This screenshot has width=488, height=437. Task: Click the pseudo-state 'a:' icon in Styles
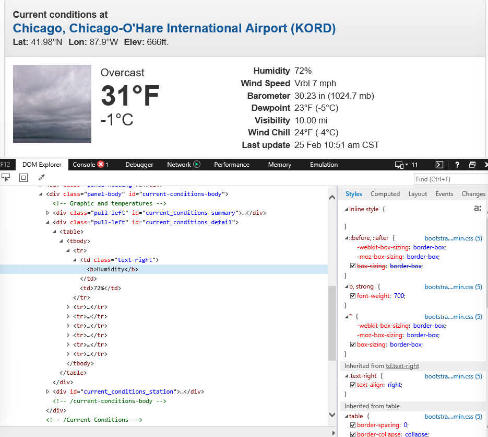pyautogui.click(x=478, y=208)
